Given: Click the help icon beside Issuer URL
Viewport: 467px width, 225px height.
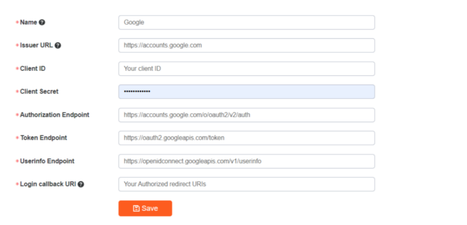Looking at the screenshot, I should tap(58, 45).
